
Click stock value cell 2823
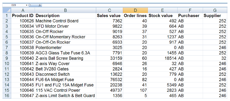point(162,90)
